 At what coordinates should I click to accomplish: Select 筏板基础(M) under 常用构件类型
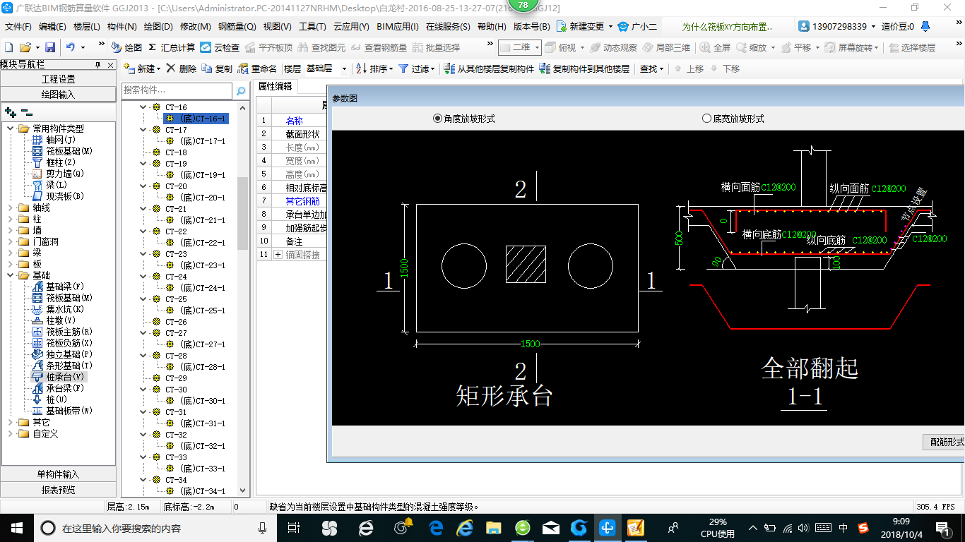click(x=69, y=151)
